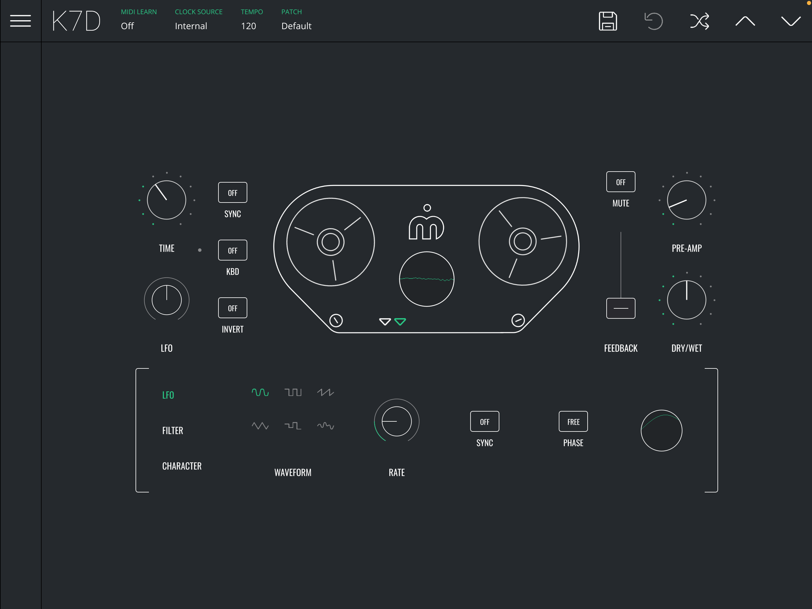This screenshot has height=609, width=812.
Task: Click the FREE phase button
Action: pyautogui.click(x=573, y=422)
